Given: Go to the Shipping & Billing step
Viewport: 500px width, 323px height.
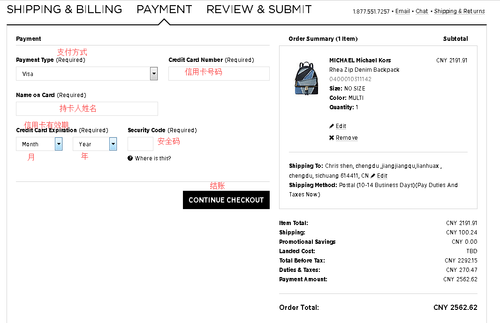Looking at the screenshot, I should (64, 9).
